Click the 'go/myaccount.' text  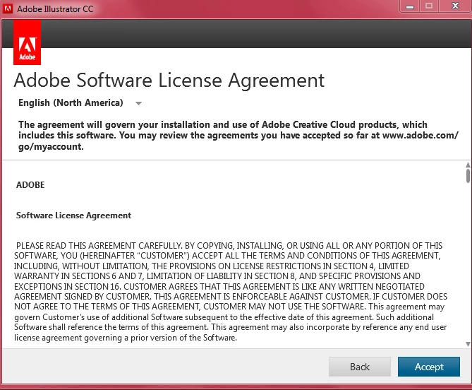[51, 147]
